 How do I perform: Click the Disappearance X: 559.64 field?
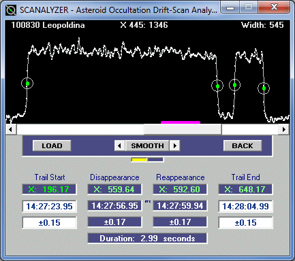coord(114,189)
